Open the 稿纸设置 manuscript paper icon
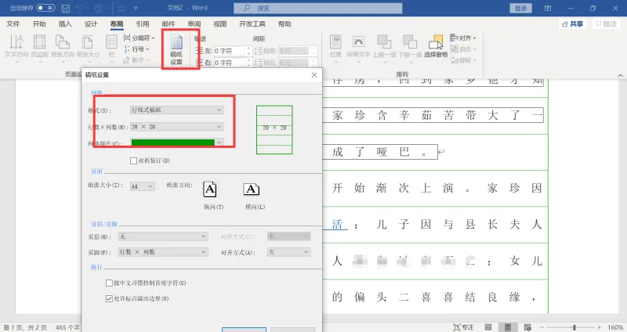 (176, 49)
